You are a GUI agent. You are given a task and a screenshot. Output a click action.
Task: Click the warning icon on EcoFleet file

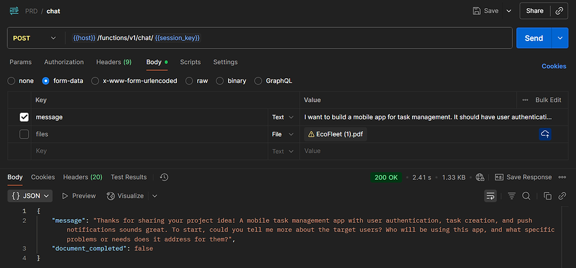pyautogui.click(x=311, y=135)
